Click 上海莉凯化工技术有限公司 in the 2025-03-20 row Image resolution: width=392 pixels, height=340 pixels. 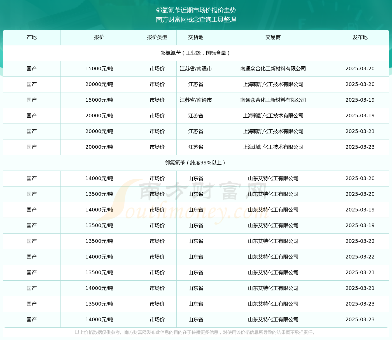coord(273,84)
